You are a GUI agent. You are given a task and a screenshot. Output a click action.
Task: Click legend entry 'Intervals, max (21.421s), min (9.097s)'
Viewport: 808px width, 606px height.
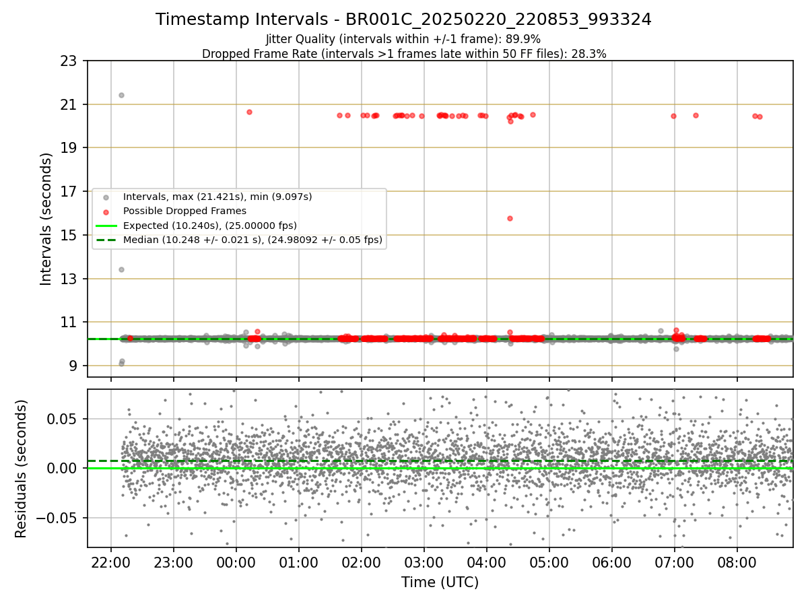(217, 197)
